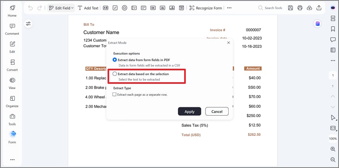Go to next page arrow
Screen dimensions: 339x168
point(333,107)
